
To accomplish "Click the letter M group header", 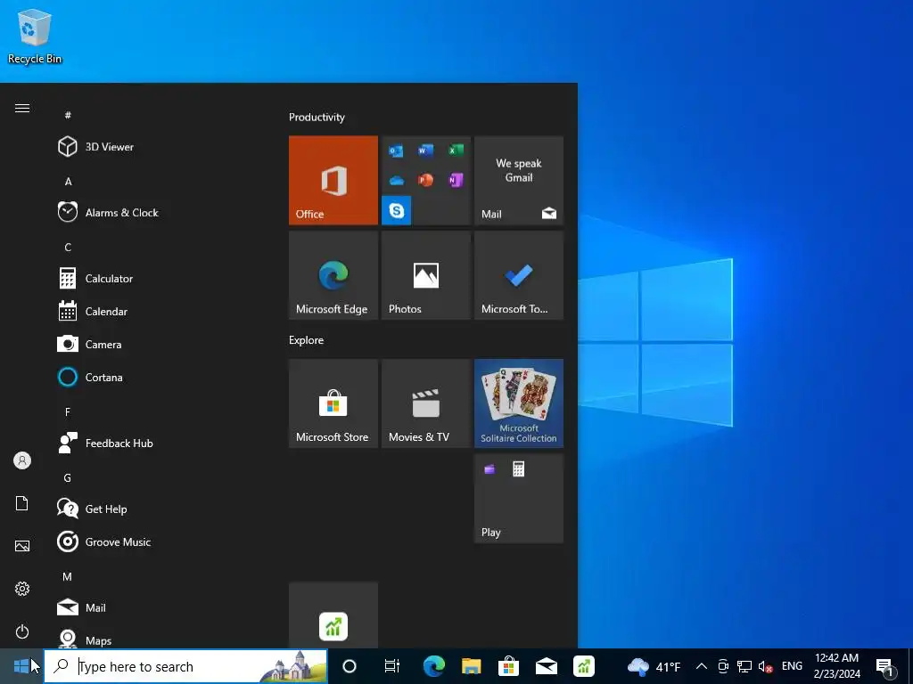I will point(68,576).
